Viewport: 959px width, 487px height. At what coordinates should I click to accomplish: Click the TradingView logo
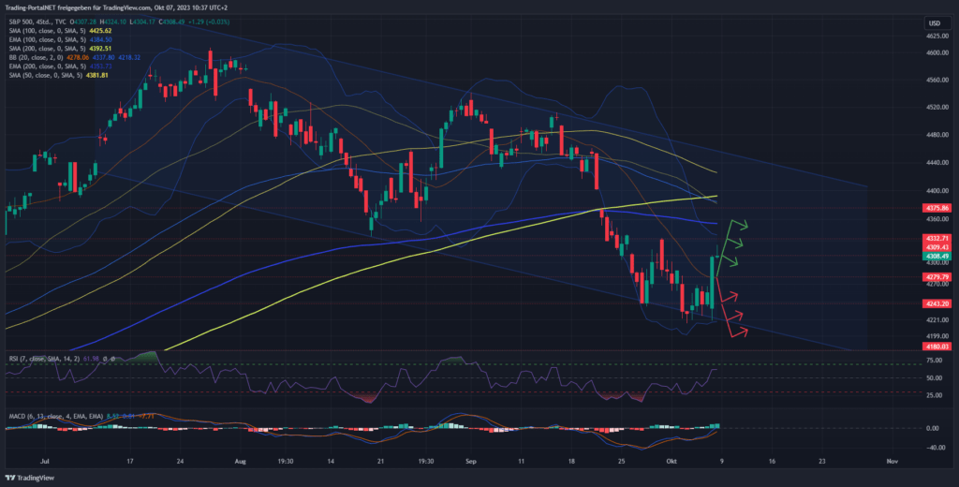point(32,476)
